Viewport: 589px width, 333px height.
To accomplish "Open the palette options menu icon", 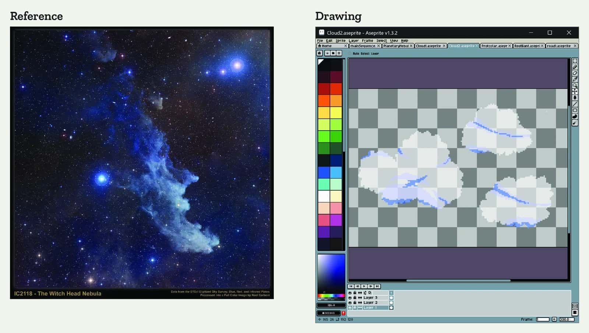I will coord(339,53).
